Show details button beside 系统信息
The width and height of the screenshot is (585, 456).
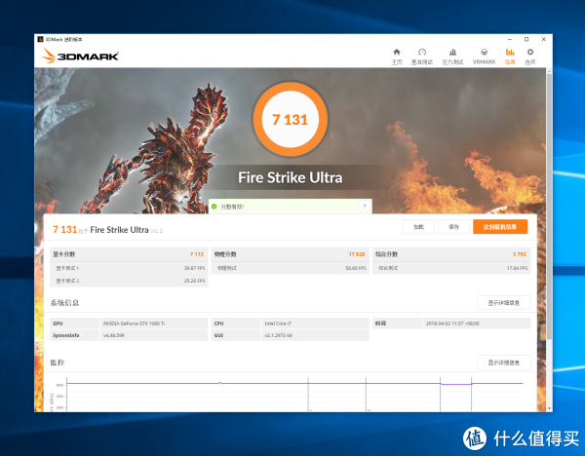tap(504, 303)
